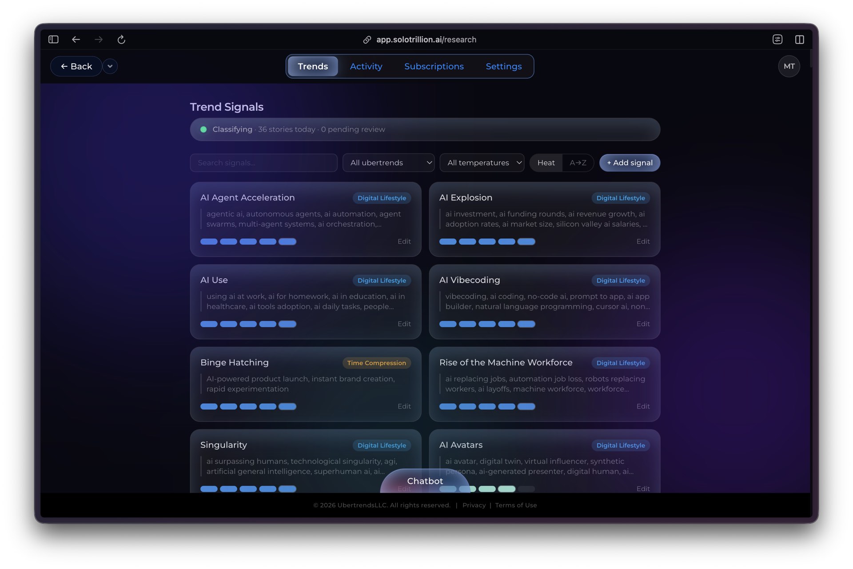This screenshot has width=853, height=569.
Task: Click the green Classifying status dot
Action: 203,129
